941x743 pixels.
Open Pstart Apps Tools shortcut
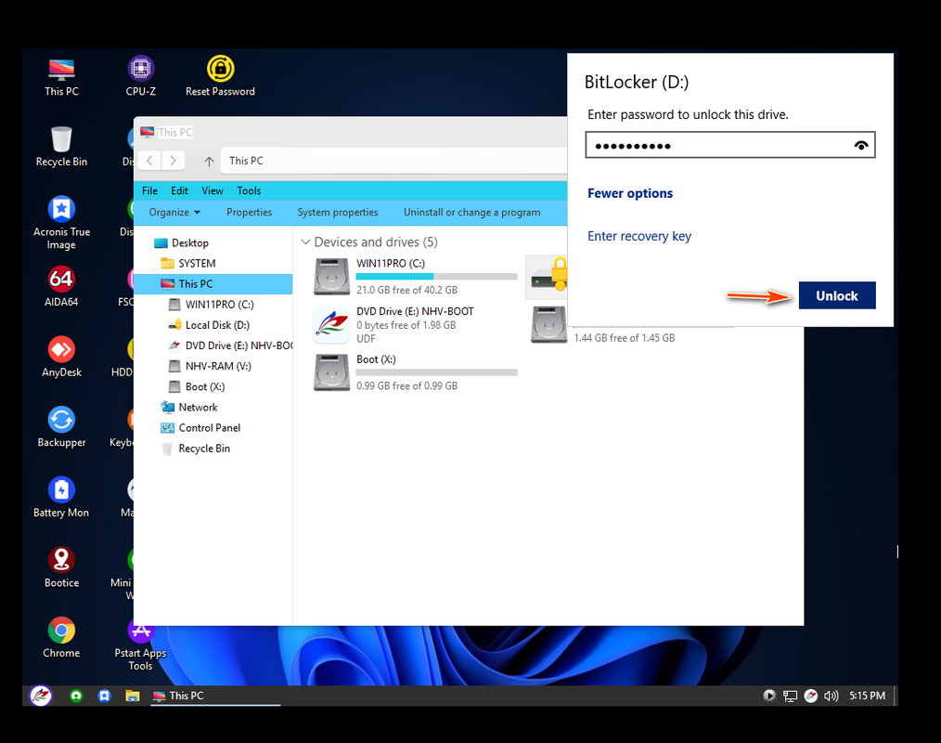point(140,645)
